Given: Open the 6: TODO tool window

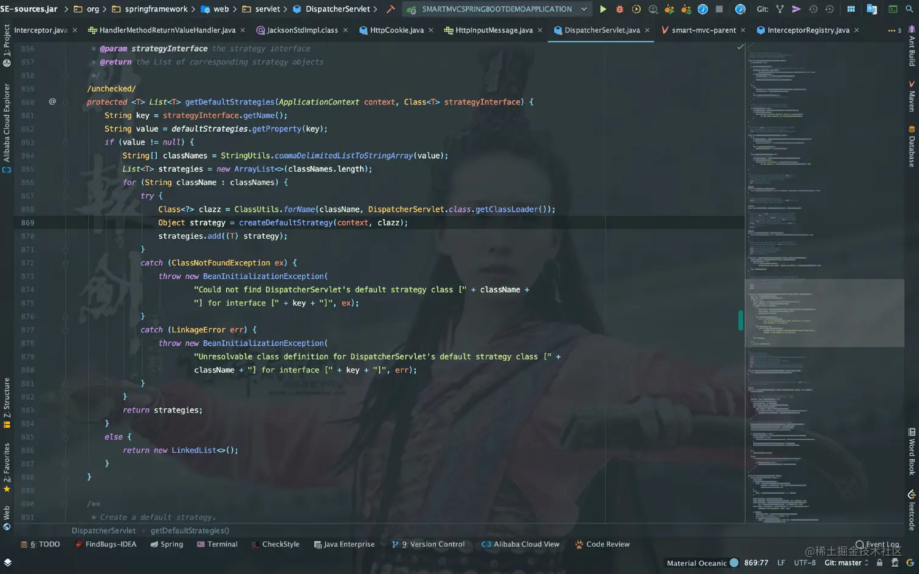Looking at the screenshot, I should (40, 544).
